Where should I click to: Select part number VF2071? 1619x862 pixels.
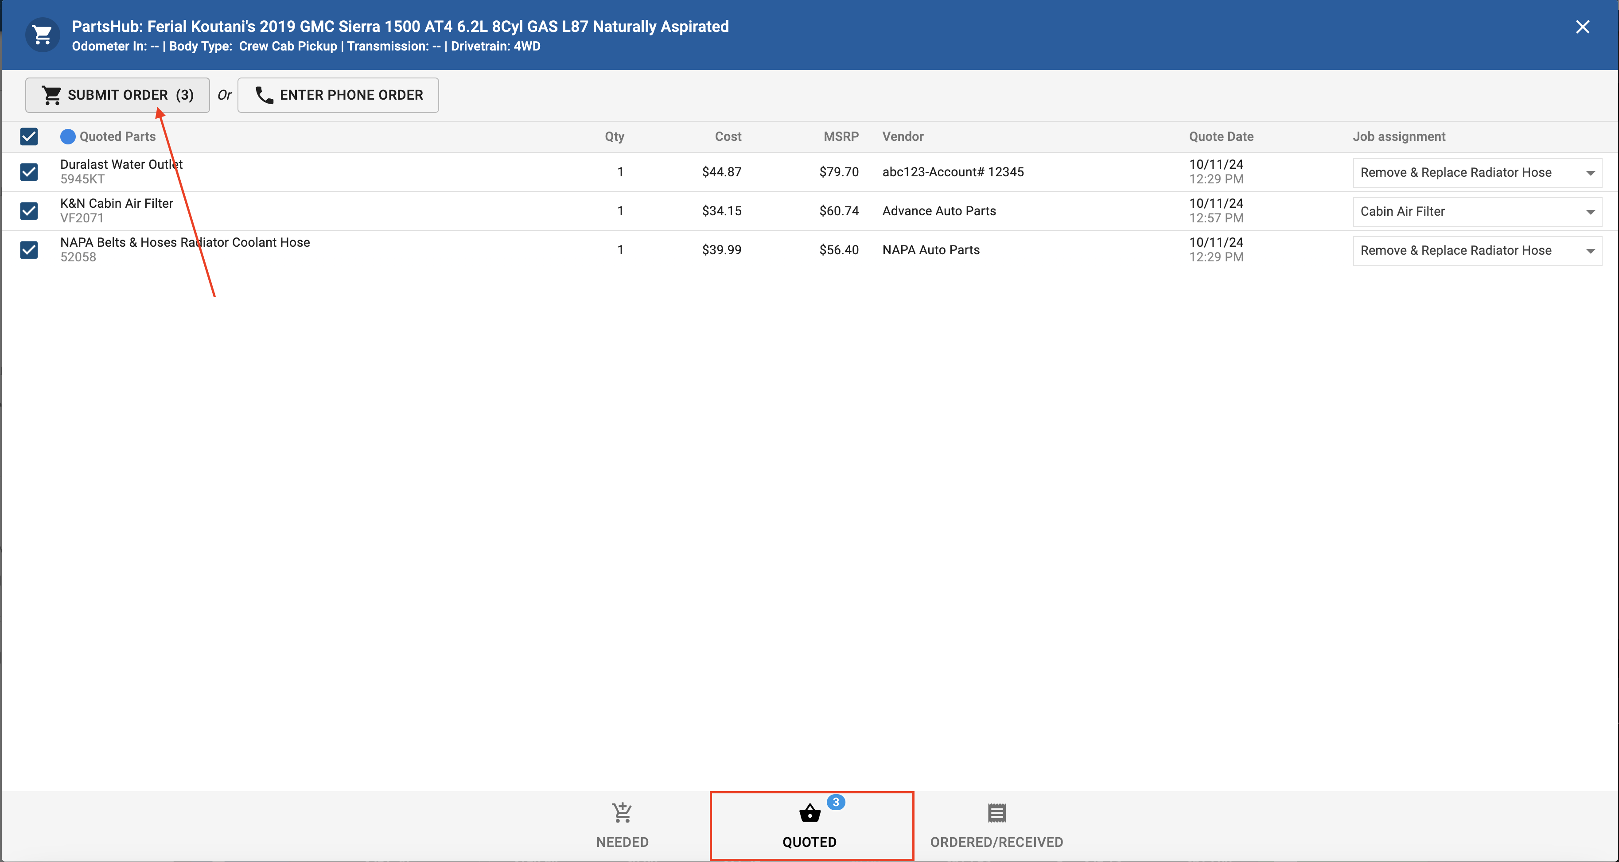(x=82, y=218)
